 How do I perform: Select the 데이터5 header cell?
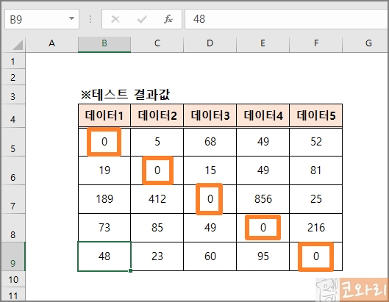[x=315, y=115]
